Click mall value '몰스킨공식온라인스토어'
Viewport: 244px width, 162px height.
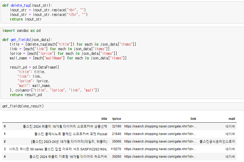click(217, 141)
